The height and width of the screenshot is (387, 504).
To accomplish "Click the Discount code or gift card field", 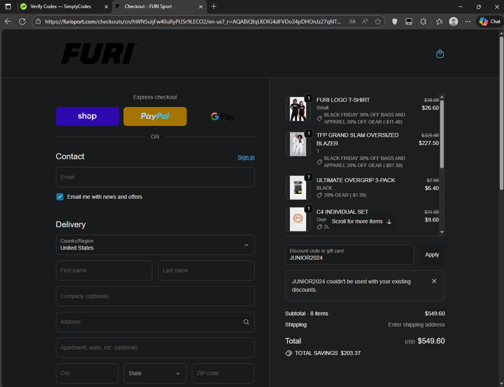I will [349, 255].
